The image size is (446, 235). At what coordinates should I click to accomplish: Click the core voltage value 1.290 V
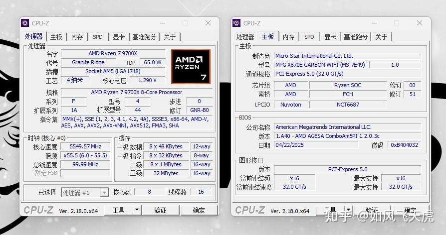pos(147,80)
